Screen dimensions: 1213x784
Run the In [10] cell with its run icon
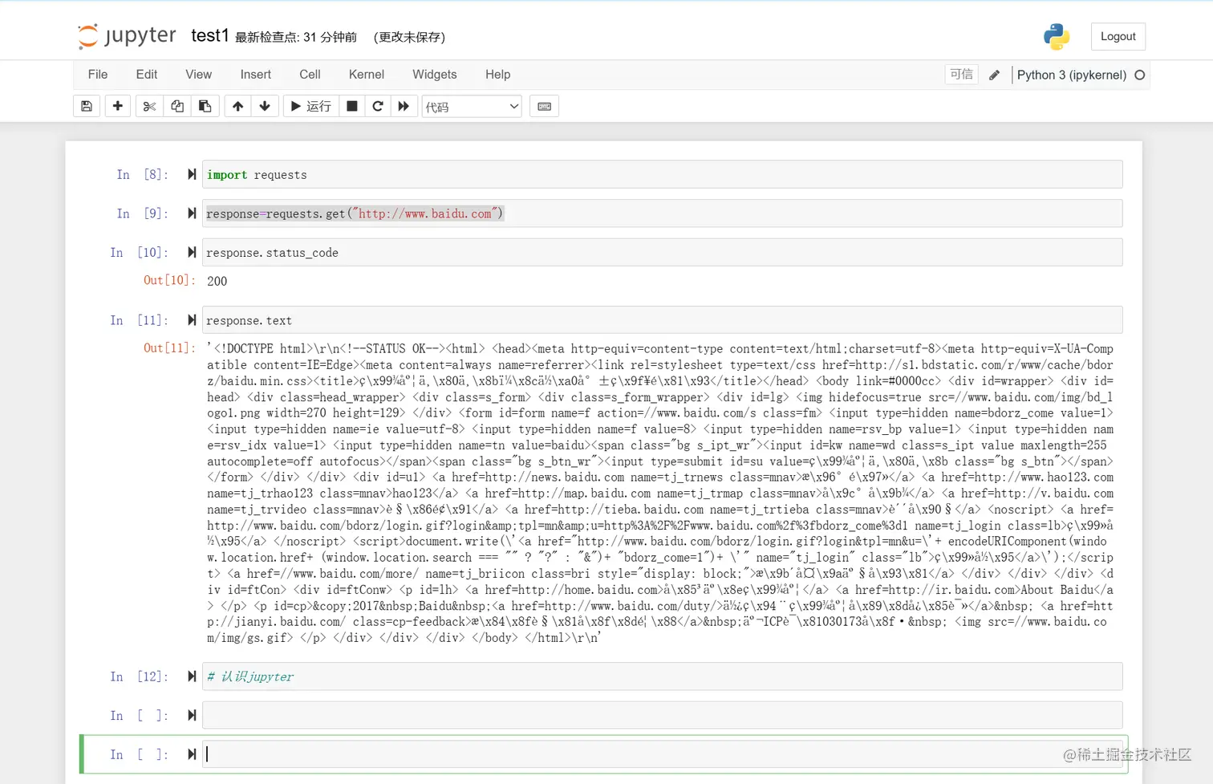coord(192,252)
